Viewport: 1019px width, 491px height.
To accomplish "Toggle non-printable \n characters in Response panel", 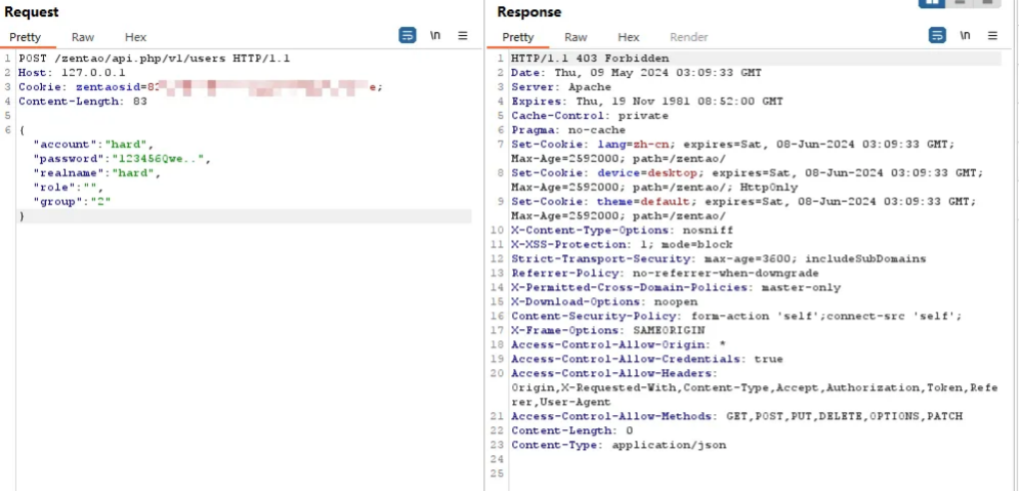I will coord(965,36).
